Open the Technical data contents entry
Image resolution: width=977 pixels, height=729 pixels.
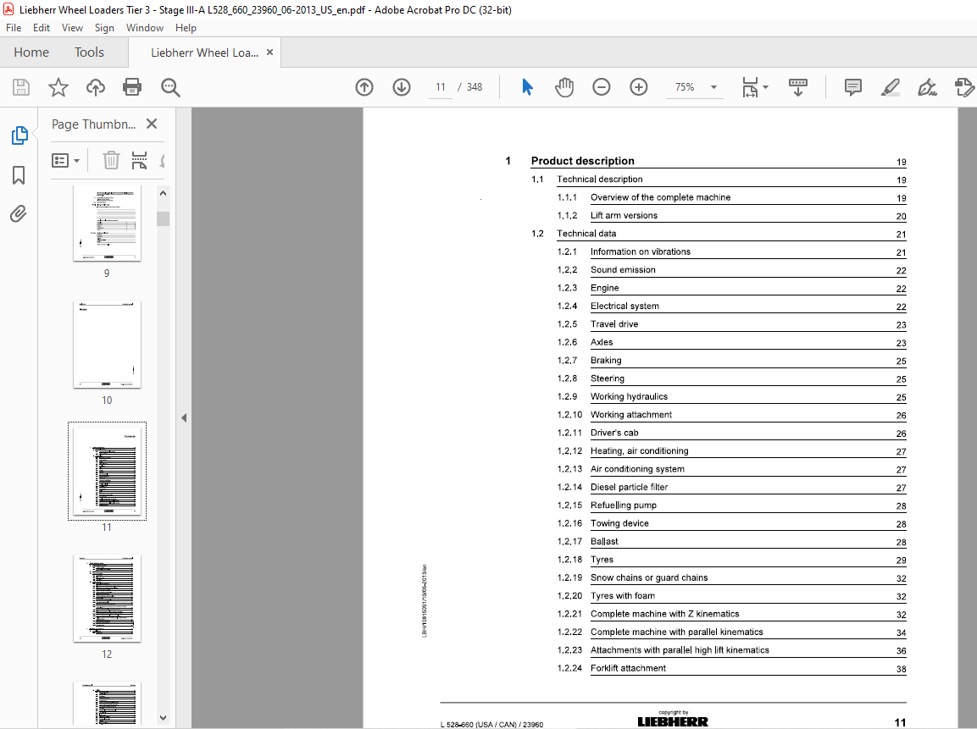pyautogui.click(x=586, y=234)
